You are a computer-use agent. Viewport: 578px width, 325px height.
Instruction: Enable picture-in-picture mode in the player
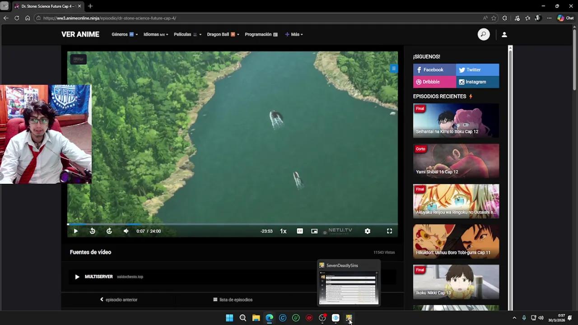[314, 231]
